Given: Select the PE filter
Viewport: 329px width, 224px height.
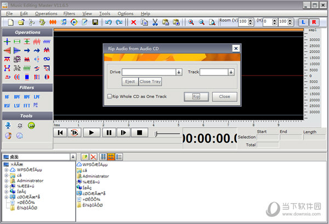Looking at the screenshot, I should coord(36,105).
